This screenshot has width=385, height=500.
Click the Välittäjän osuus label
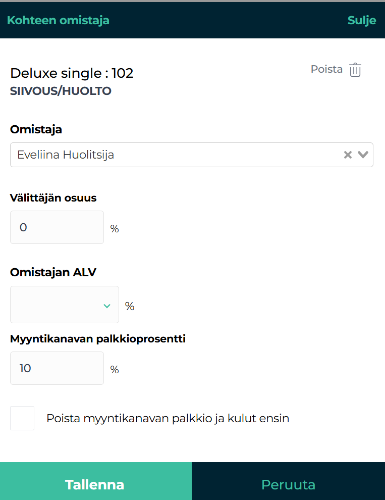pyautogui.click(x=53, y=198)
